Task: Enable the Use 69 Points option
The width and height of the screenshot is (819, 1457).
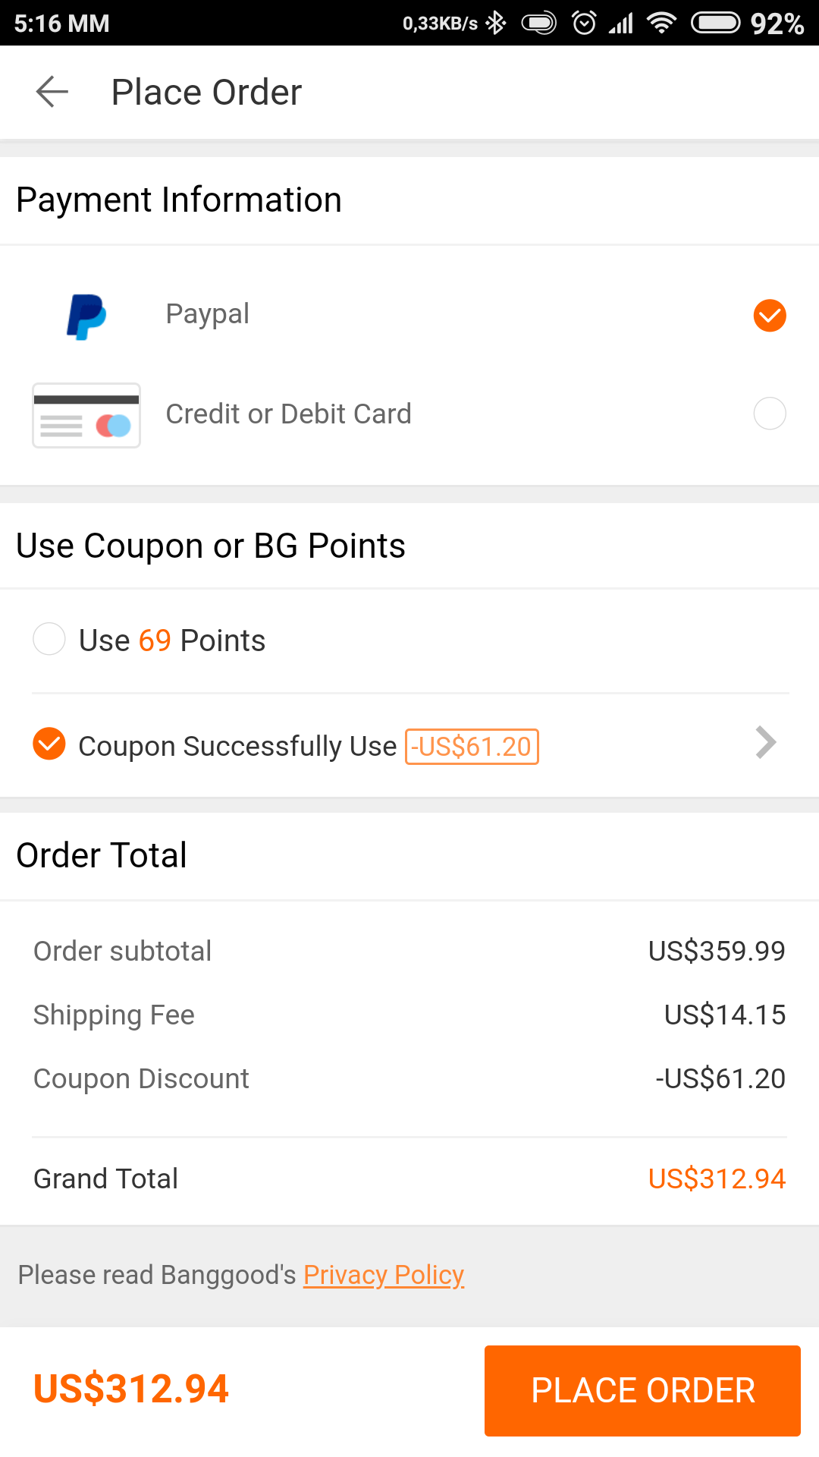Action: [x=49, y=639]
